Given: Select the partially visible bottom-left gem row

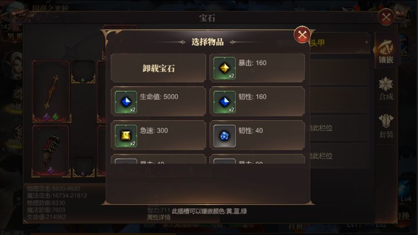Looking at the screenshot, I should (159, 159).
